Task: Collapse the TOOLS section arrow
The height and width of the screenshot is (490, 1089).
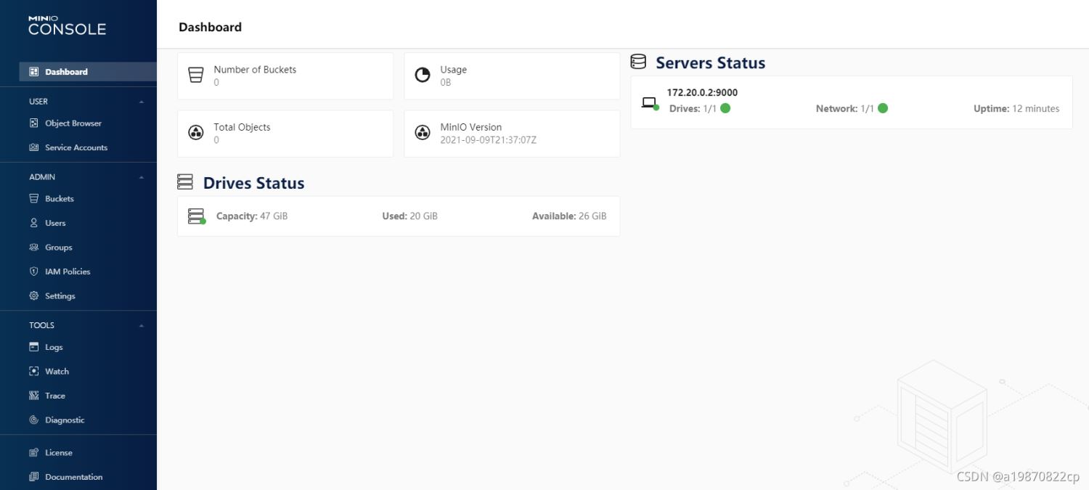Action: (x=142, y=325)
